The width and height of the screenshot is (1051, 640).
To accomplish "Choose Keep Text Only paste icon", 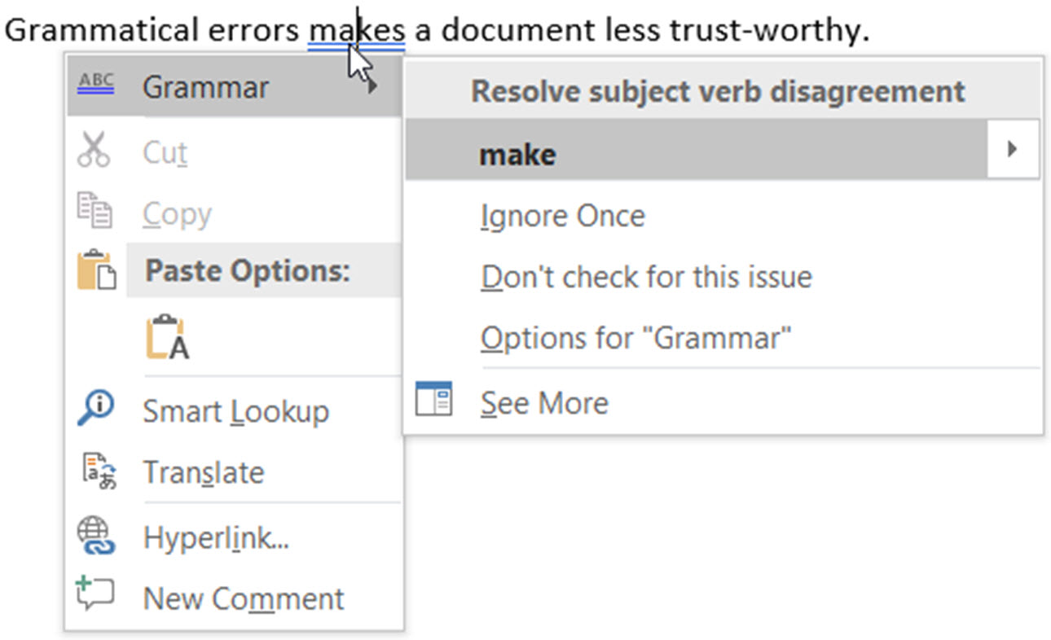I will pyautogui.click(x=168, y=337).
